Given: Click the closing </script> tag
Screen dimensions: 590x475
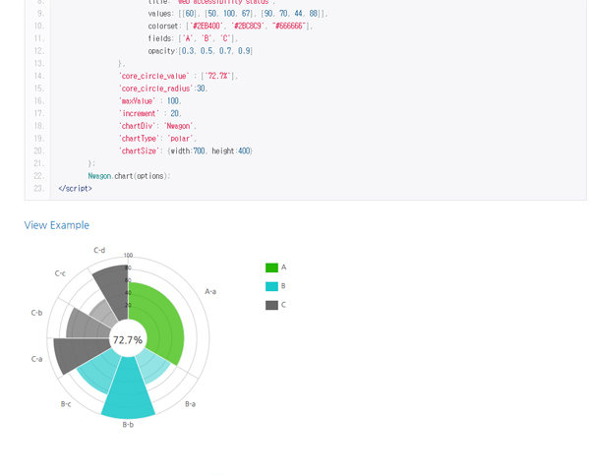Looking at the screenshot, I should pos(76,188).
